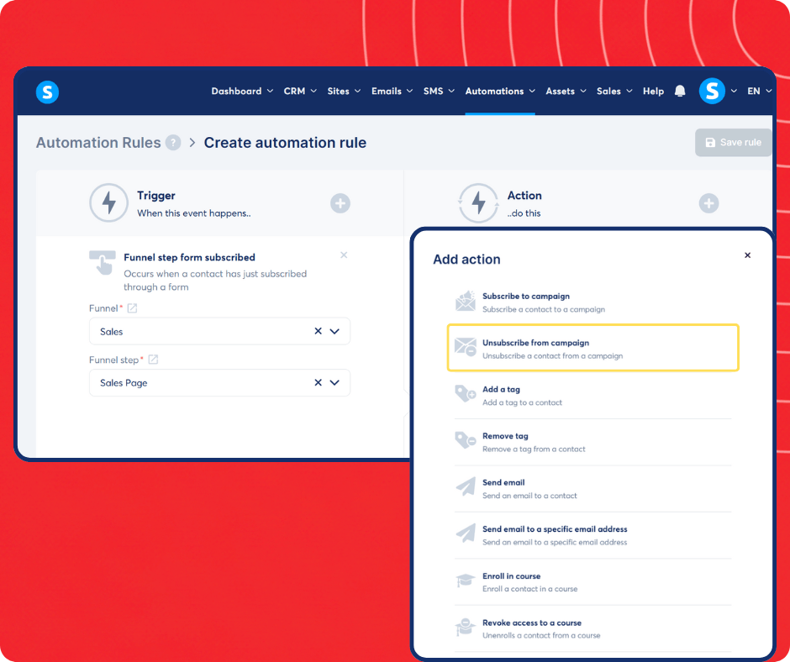Choose Send email action
Image resolution: width=790 pixels, height=662 pixels.
[x=593, y=488]
